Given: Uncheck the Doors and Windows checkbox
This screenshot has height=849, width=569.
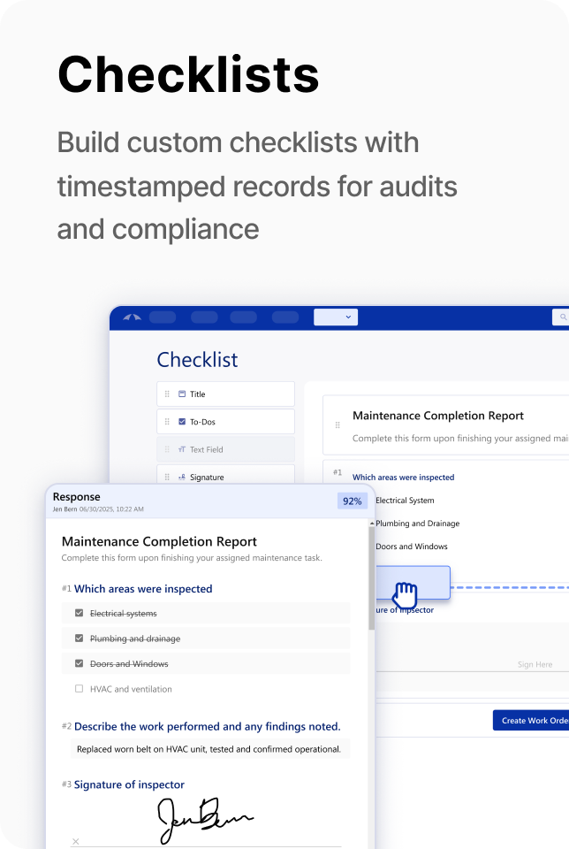Looking at the screenshot, I should point(79,663).
